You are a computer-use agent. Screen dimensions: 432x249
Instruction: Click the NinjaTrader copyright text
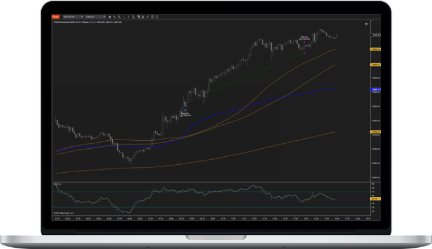(x=63, y=213)
